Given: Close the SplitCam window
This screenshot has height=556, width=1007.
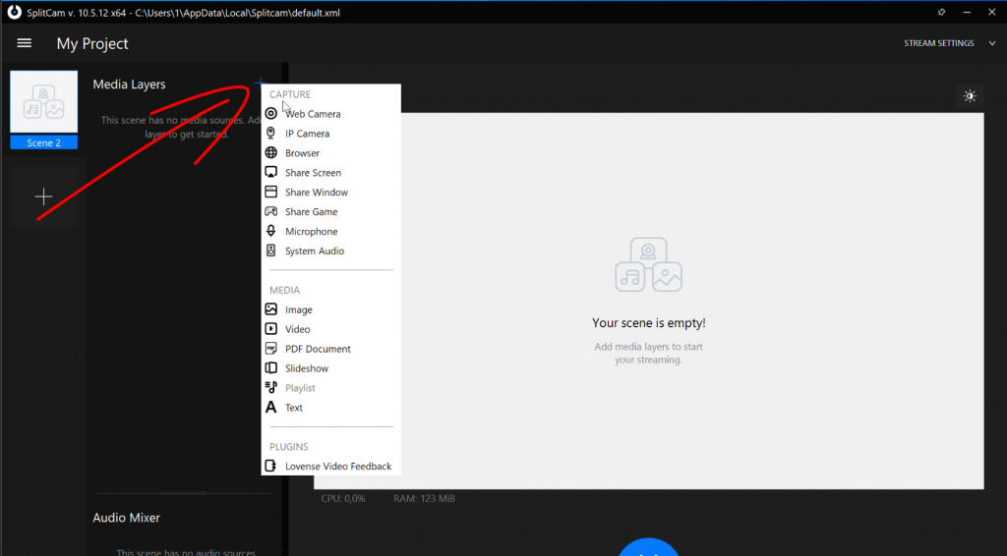Looking at the screenshot, I should tap(991, 12).
